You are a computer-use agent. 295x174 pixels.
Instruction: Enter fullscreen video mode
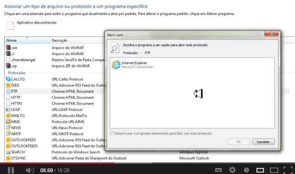click(x=288, y=170)
